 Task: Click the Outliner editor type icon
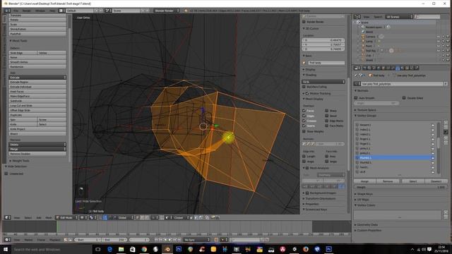pyautogui.click(x=357, y=17)
